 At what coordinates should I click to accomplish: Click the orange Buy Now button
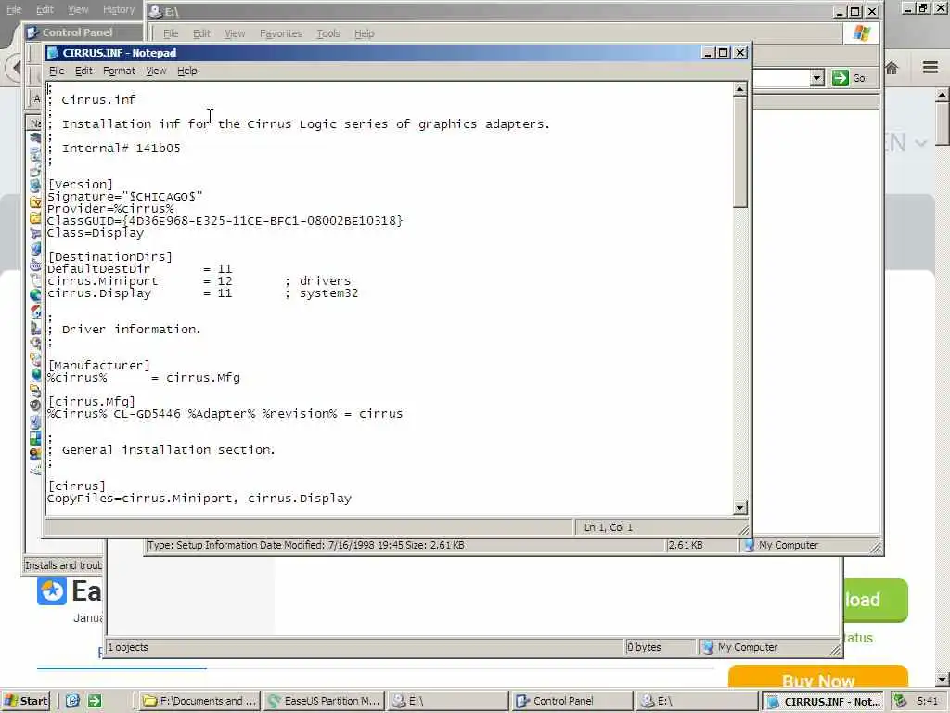point(818,678)
